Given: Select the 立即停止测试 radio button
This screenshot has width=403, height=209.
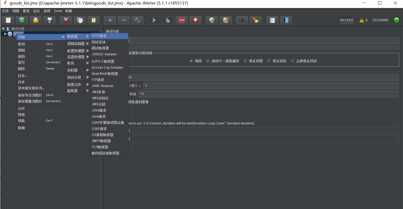Looking at the screenshot, I should pos(292,61).
